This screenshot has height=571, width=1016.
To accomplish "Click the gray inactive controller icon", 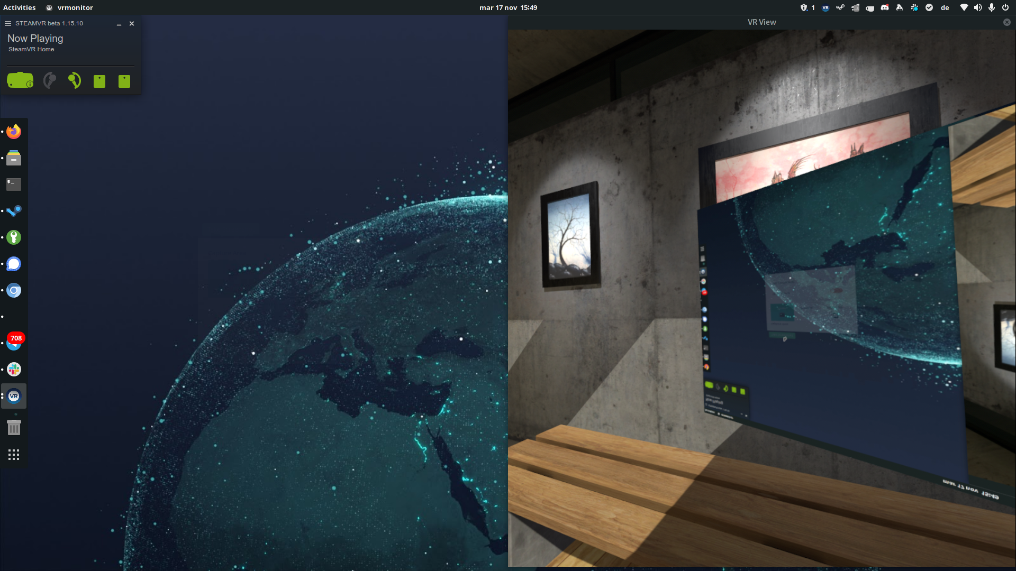I will 49,80.
